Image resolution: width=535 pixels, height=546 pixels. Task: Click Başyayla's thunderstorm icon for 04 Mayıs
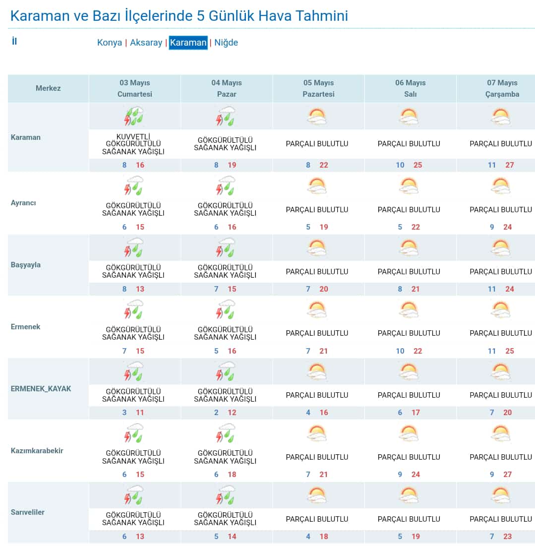pyautogui.click(x=226, y=247)
